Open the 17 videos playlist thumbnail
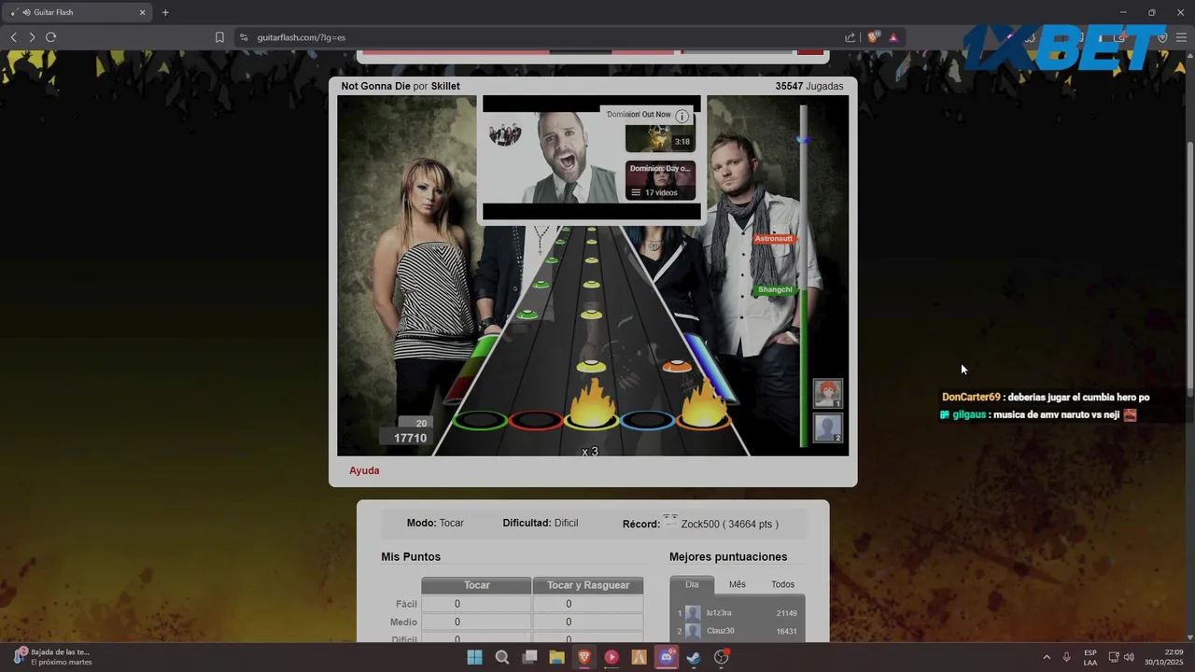 coord(660,180)
